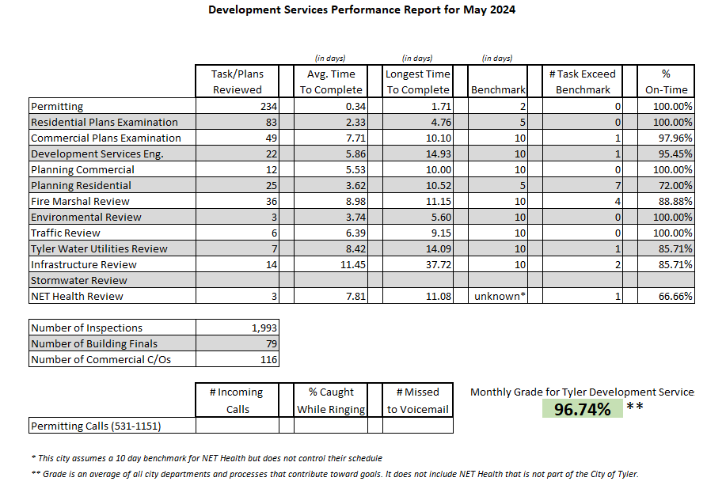Click the Task/Plans Reviewed column header
707x485 pixels.
point(237,81)
